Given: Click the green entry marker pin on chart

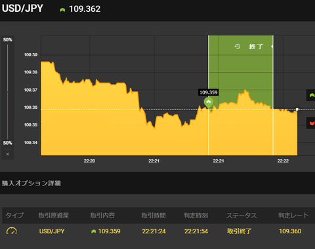Looking at the screenshot, I should (209, 103).
